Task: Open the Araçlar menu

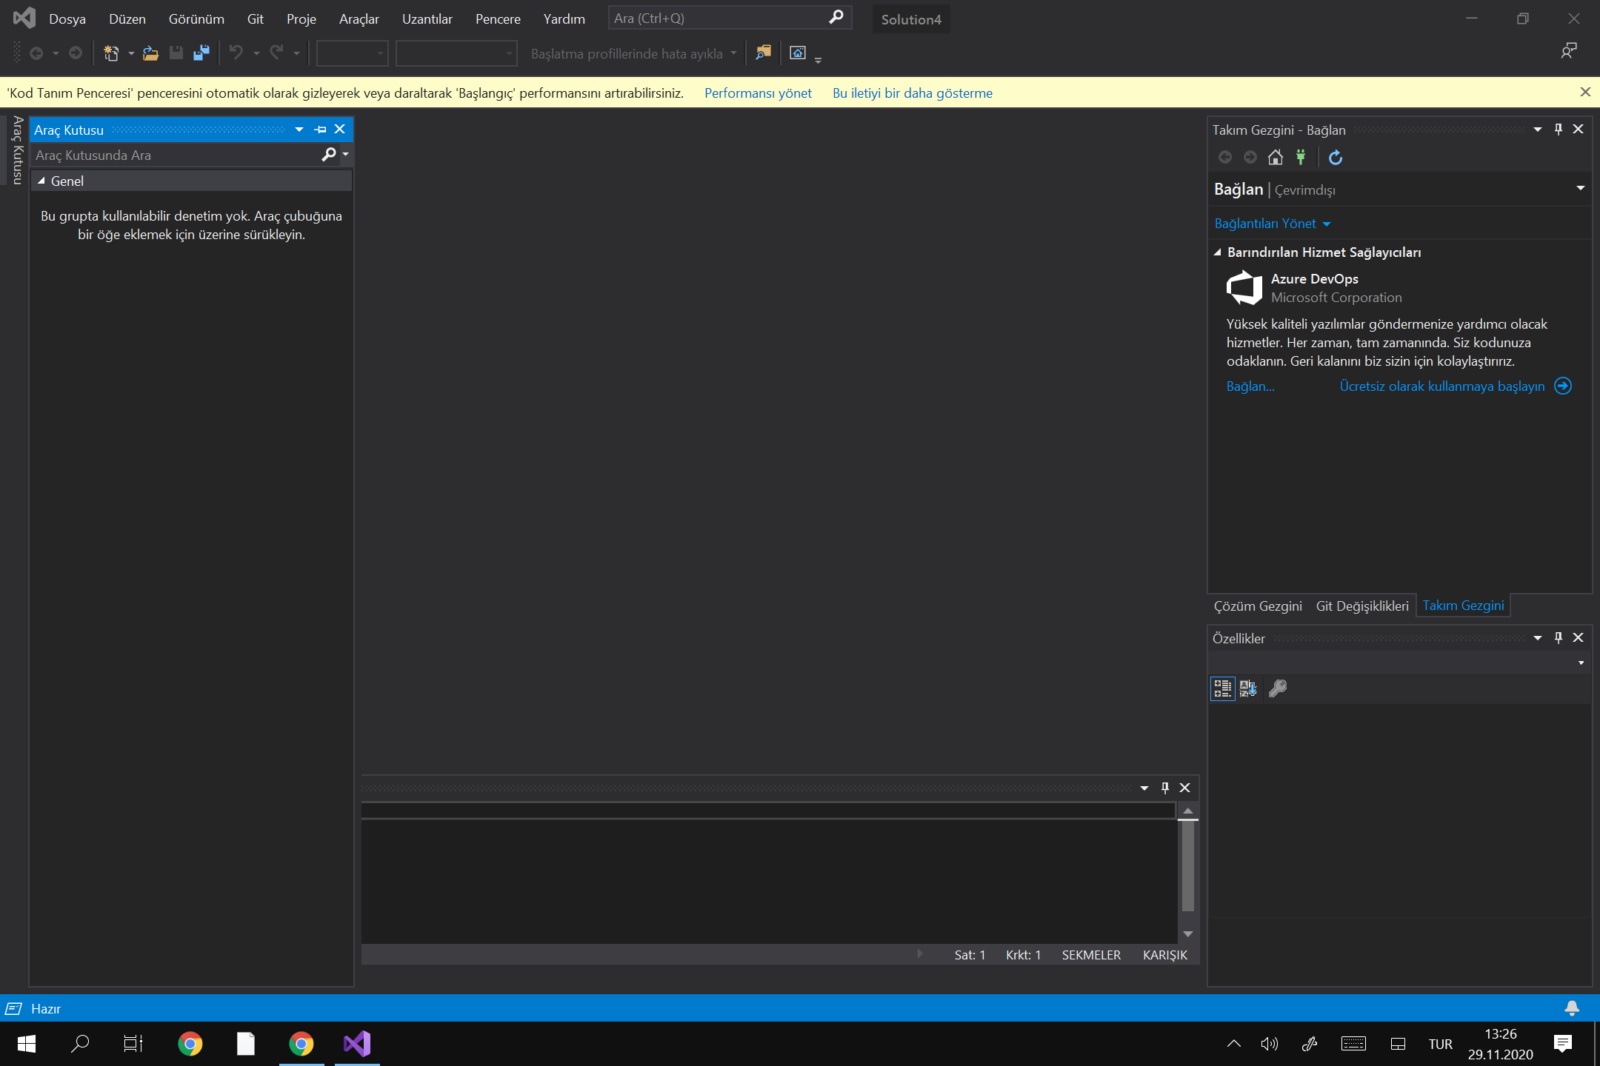Action: (x=359, y=19)
